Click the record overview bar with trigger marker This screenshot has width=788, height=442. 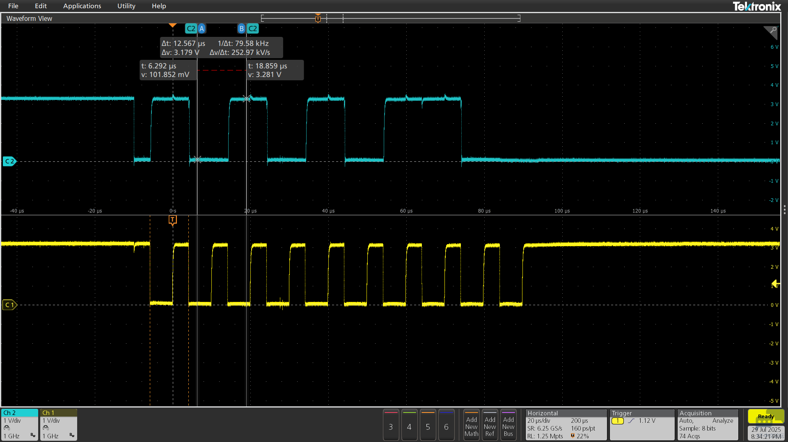391,18
